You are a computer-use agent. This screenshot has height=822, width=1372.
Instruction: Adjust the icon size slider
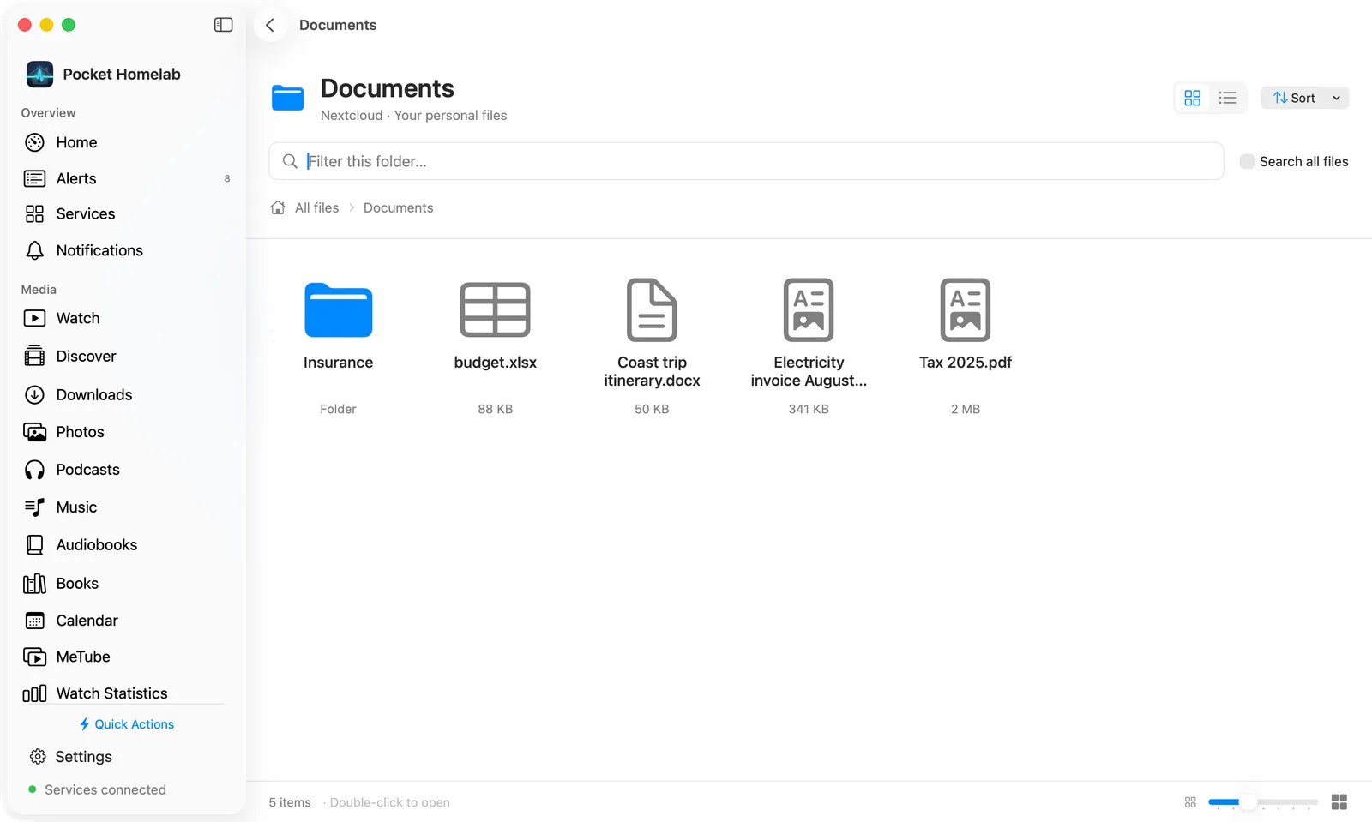tap(1262, 802)
